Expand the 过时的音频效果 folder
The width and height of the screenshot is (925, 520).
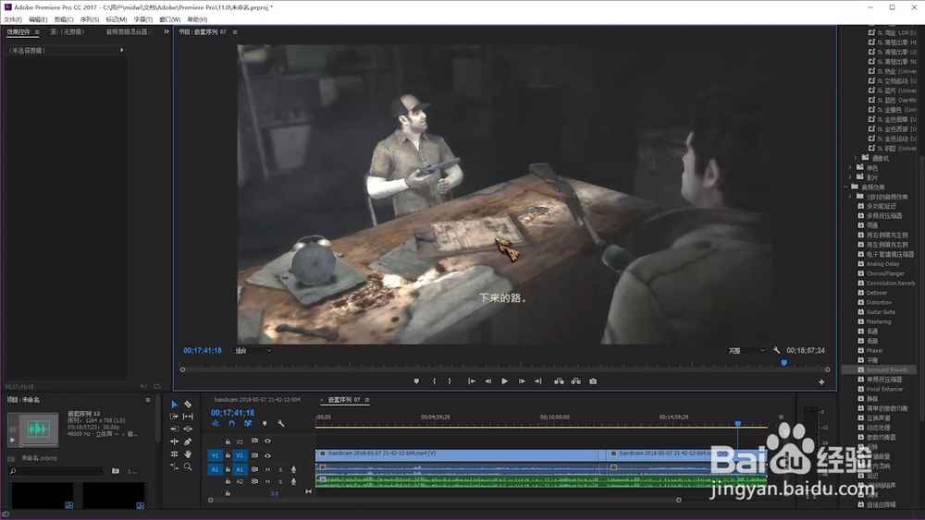pyautogui.click(x=850, y=197)
